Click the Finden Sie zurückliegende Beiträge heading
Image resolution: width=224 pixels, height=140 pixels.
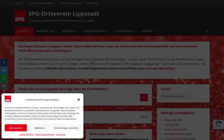pyautogui.click(x=63, y=89)
